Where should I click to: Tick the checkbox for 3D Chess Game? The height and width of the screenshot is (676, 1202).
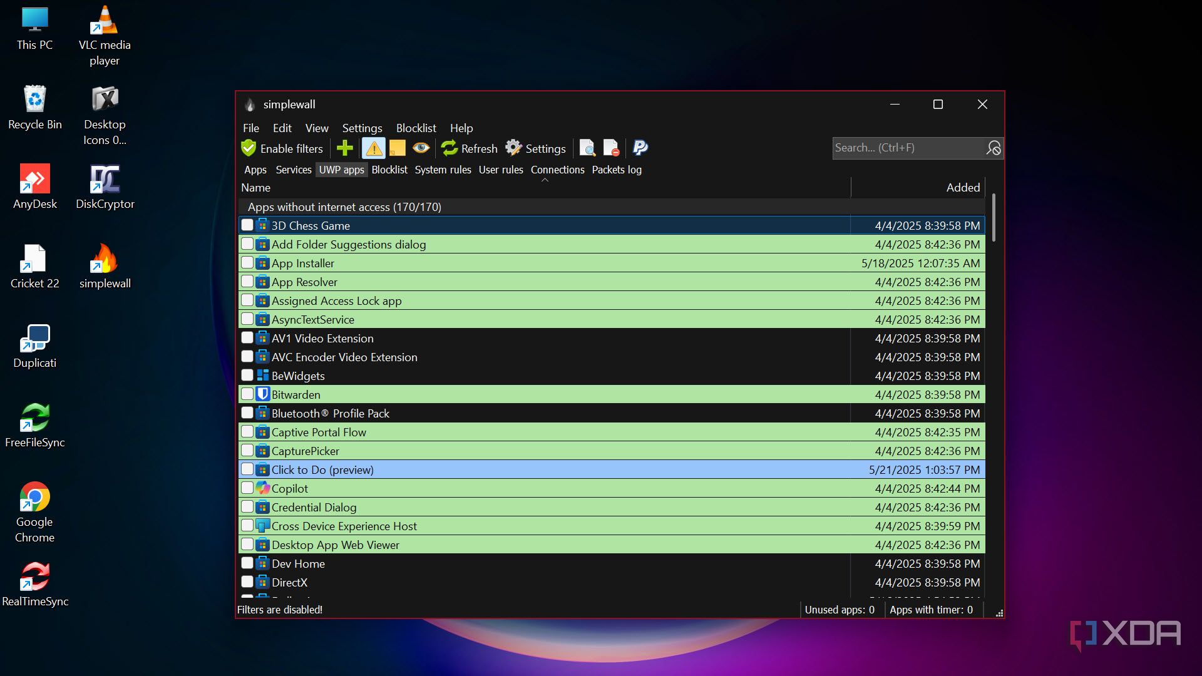(247, 225)
